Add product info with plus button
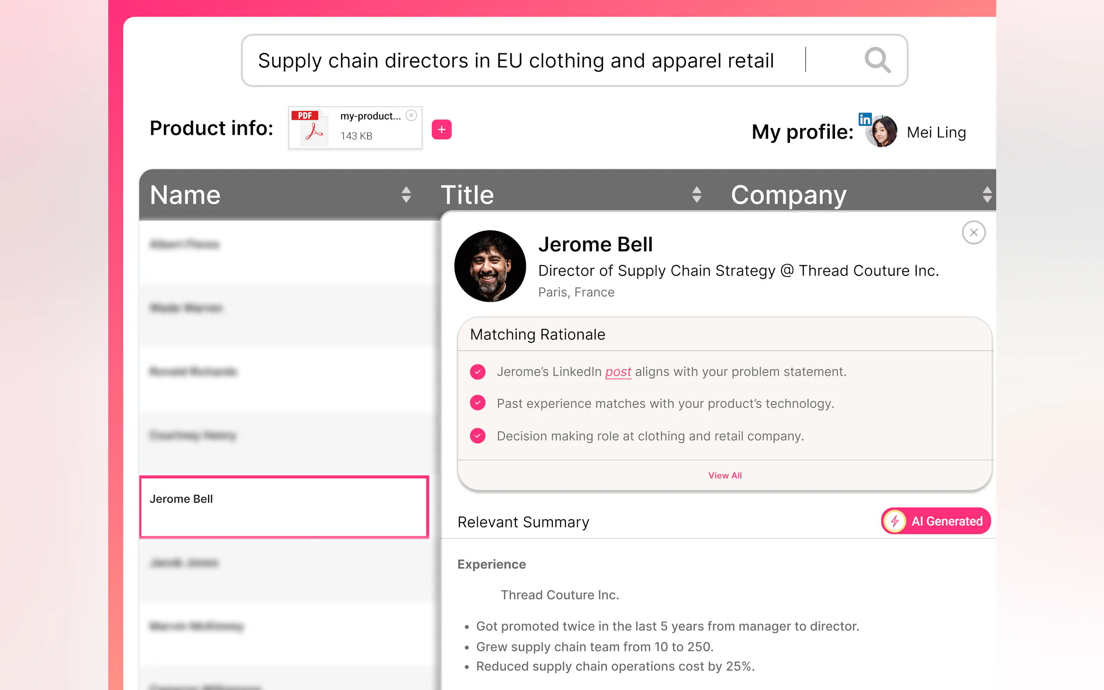The image size is (1104, 690). (x=441, y=129)
